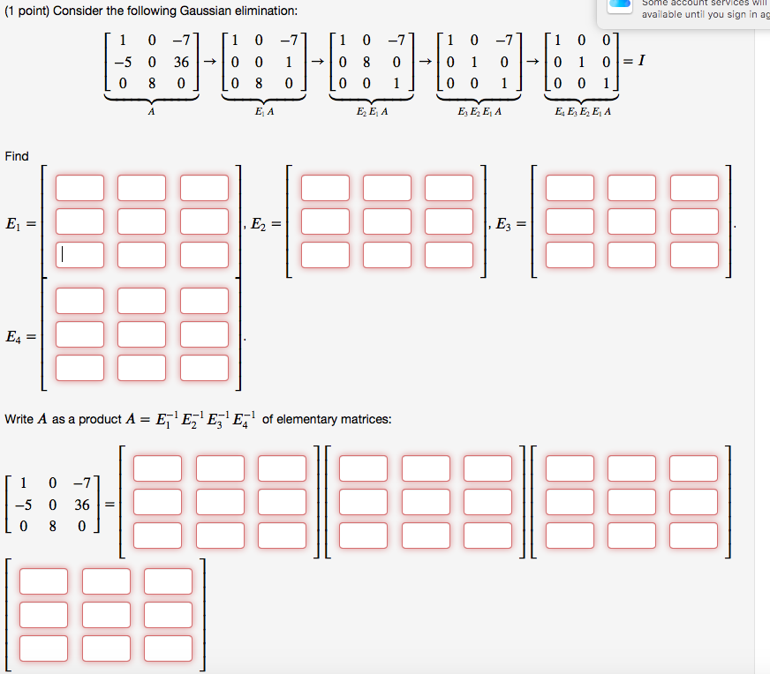
Task: Click E1 row 1 column 1 input box
Action: click(x=80, y=188)
